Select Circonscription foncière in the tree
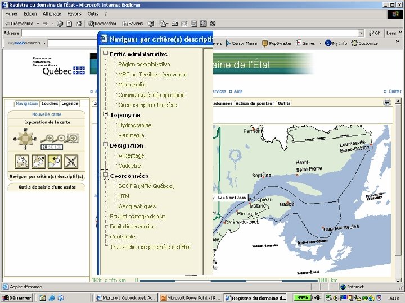This screenshot has width=405, height=303. point(147,105)
